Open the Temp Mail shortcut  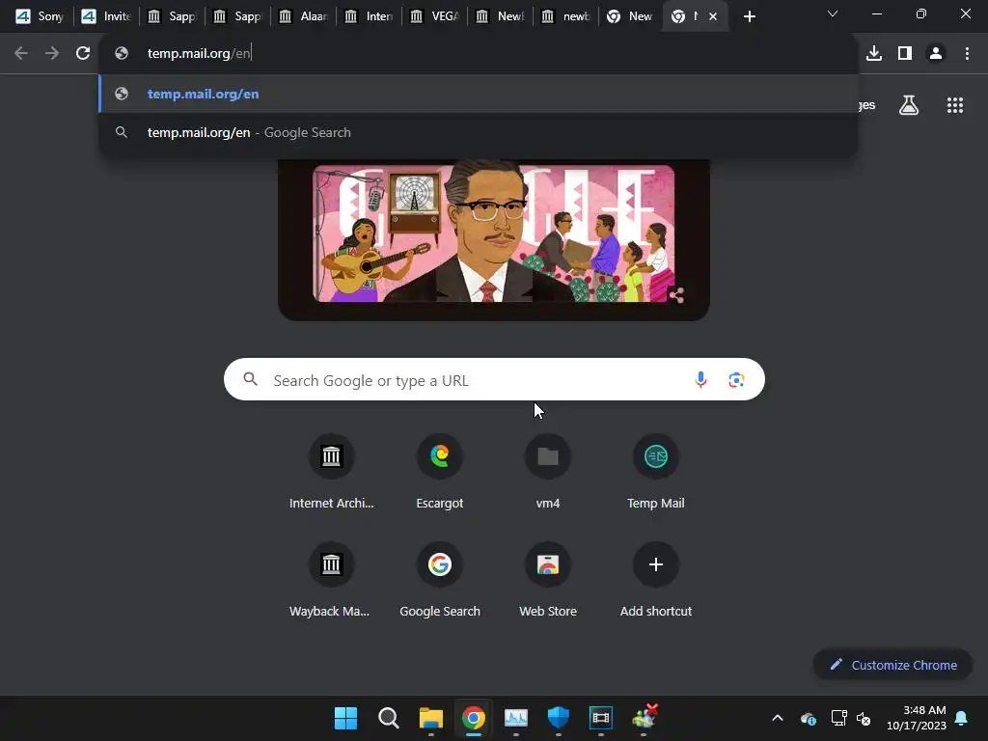click(656, 471)
